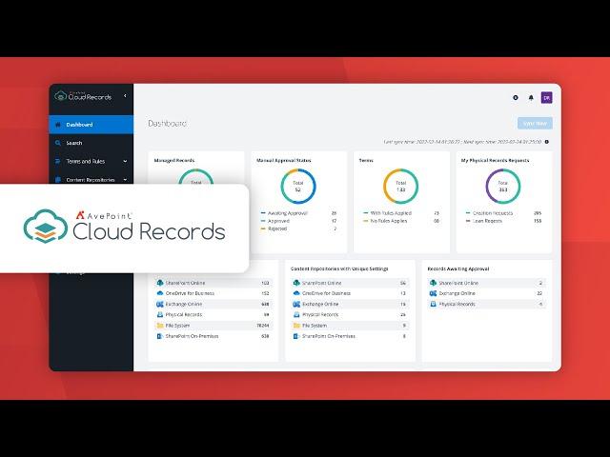Click Physical Records icon in Unique Settings card
The width and height of the screenshot is (610, 457).
(296, 314)
